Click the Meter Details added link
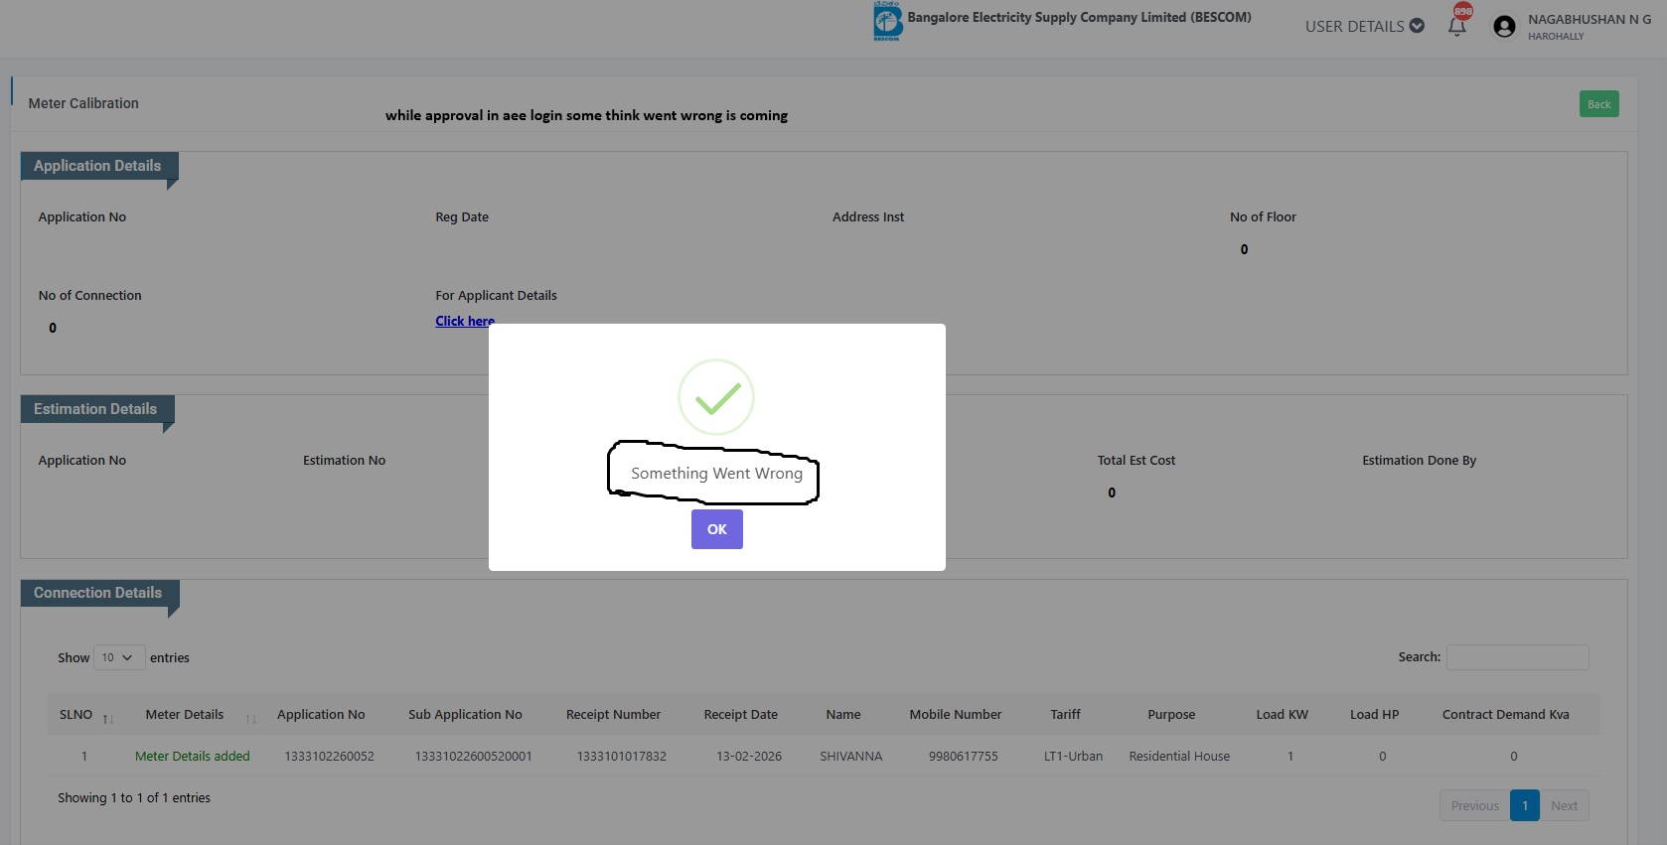The image size is (1667, 845). 193,756
